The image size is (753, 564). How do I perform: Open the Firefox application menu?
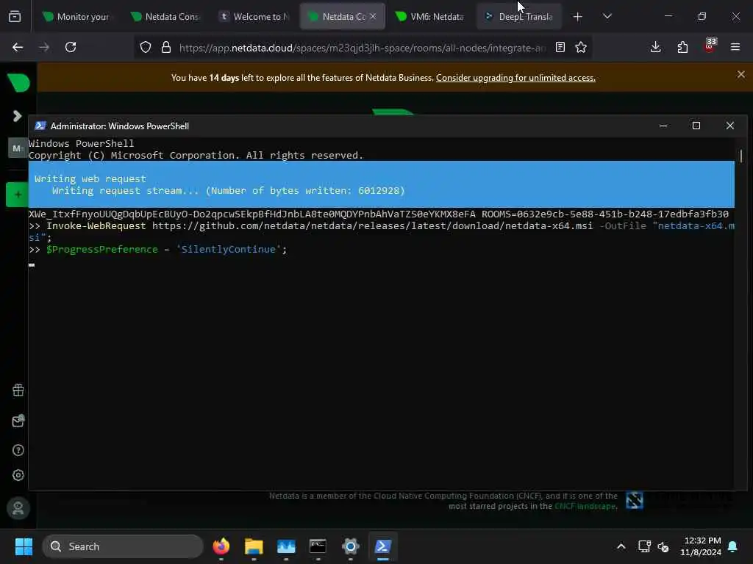[735, 47]
